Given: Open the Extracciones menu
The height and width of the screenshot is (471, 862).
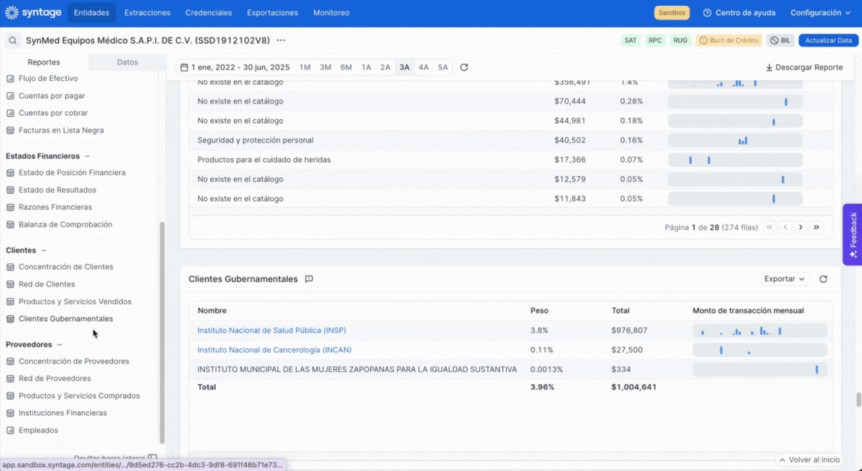Looking at the screenshot, I should click(148, 13).
